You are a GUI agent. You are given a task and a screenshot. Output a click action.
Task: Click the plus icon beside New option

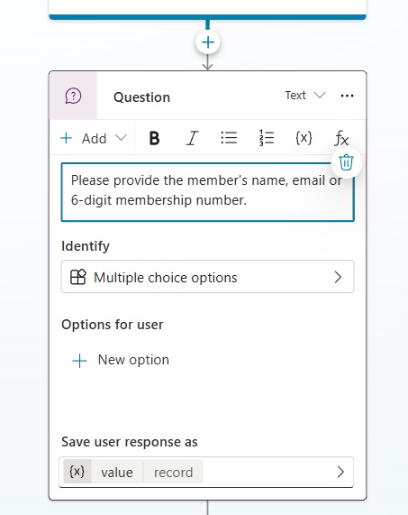pyautogui.click(x=79, y=361)
